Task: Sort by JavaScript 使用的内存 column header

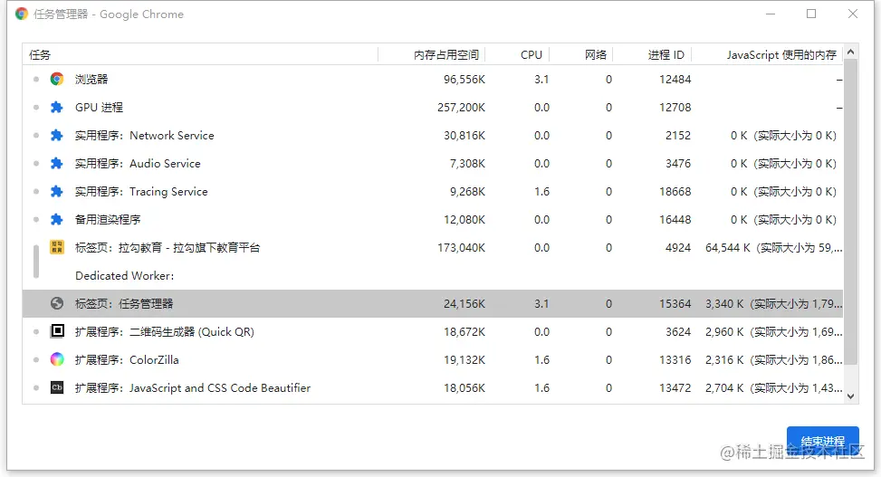Action: pyautogui.click(x=768, y=54)
